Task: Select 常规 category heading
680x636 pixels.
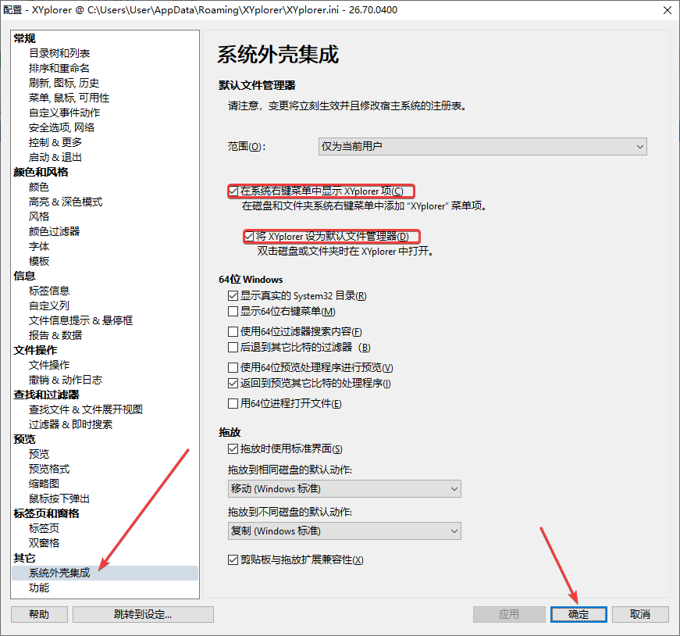Action: 24,38
